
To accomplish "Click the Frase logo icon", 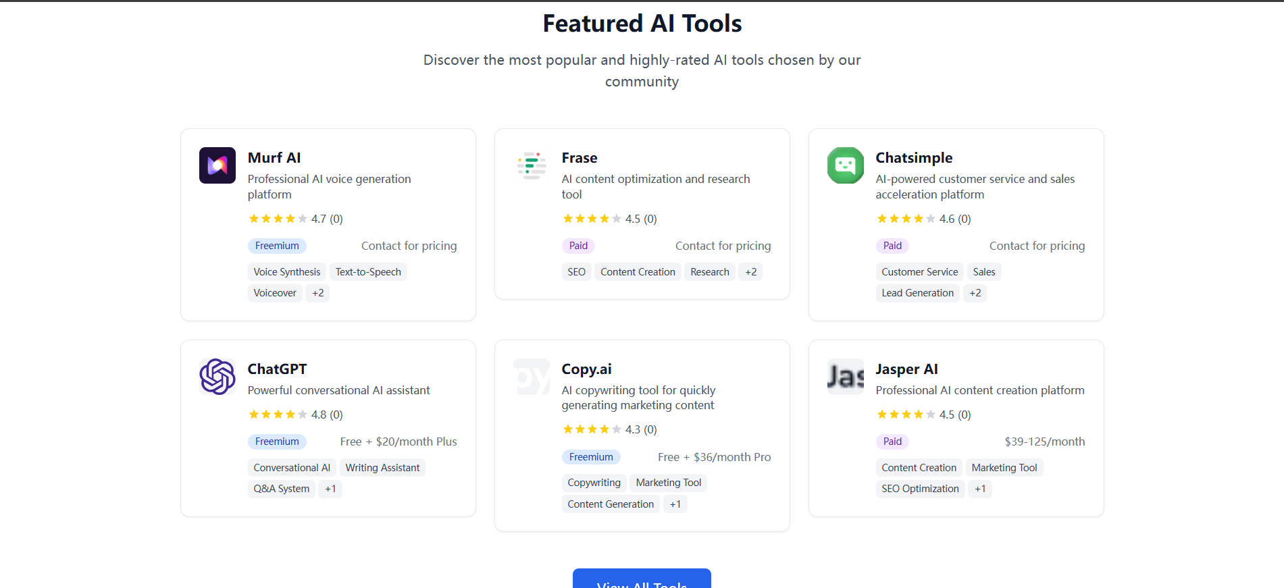I will [x=532, y=165].
